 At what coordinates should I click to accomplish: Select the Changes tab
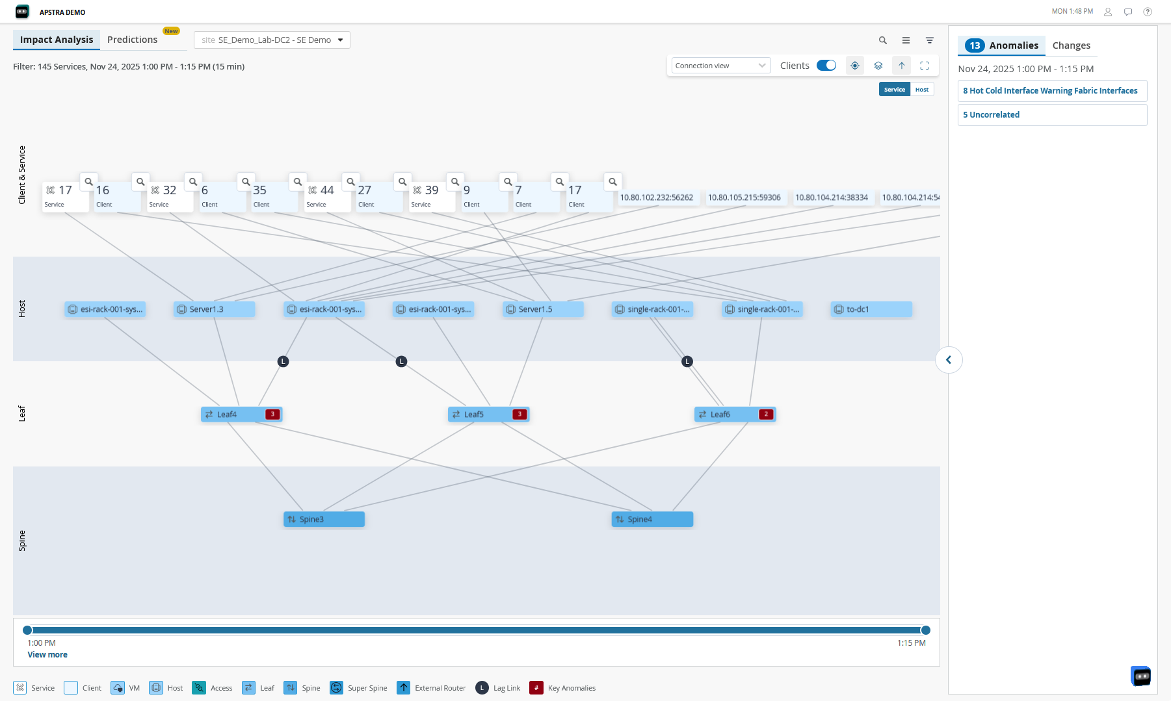pos(1072,45)
